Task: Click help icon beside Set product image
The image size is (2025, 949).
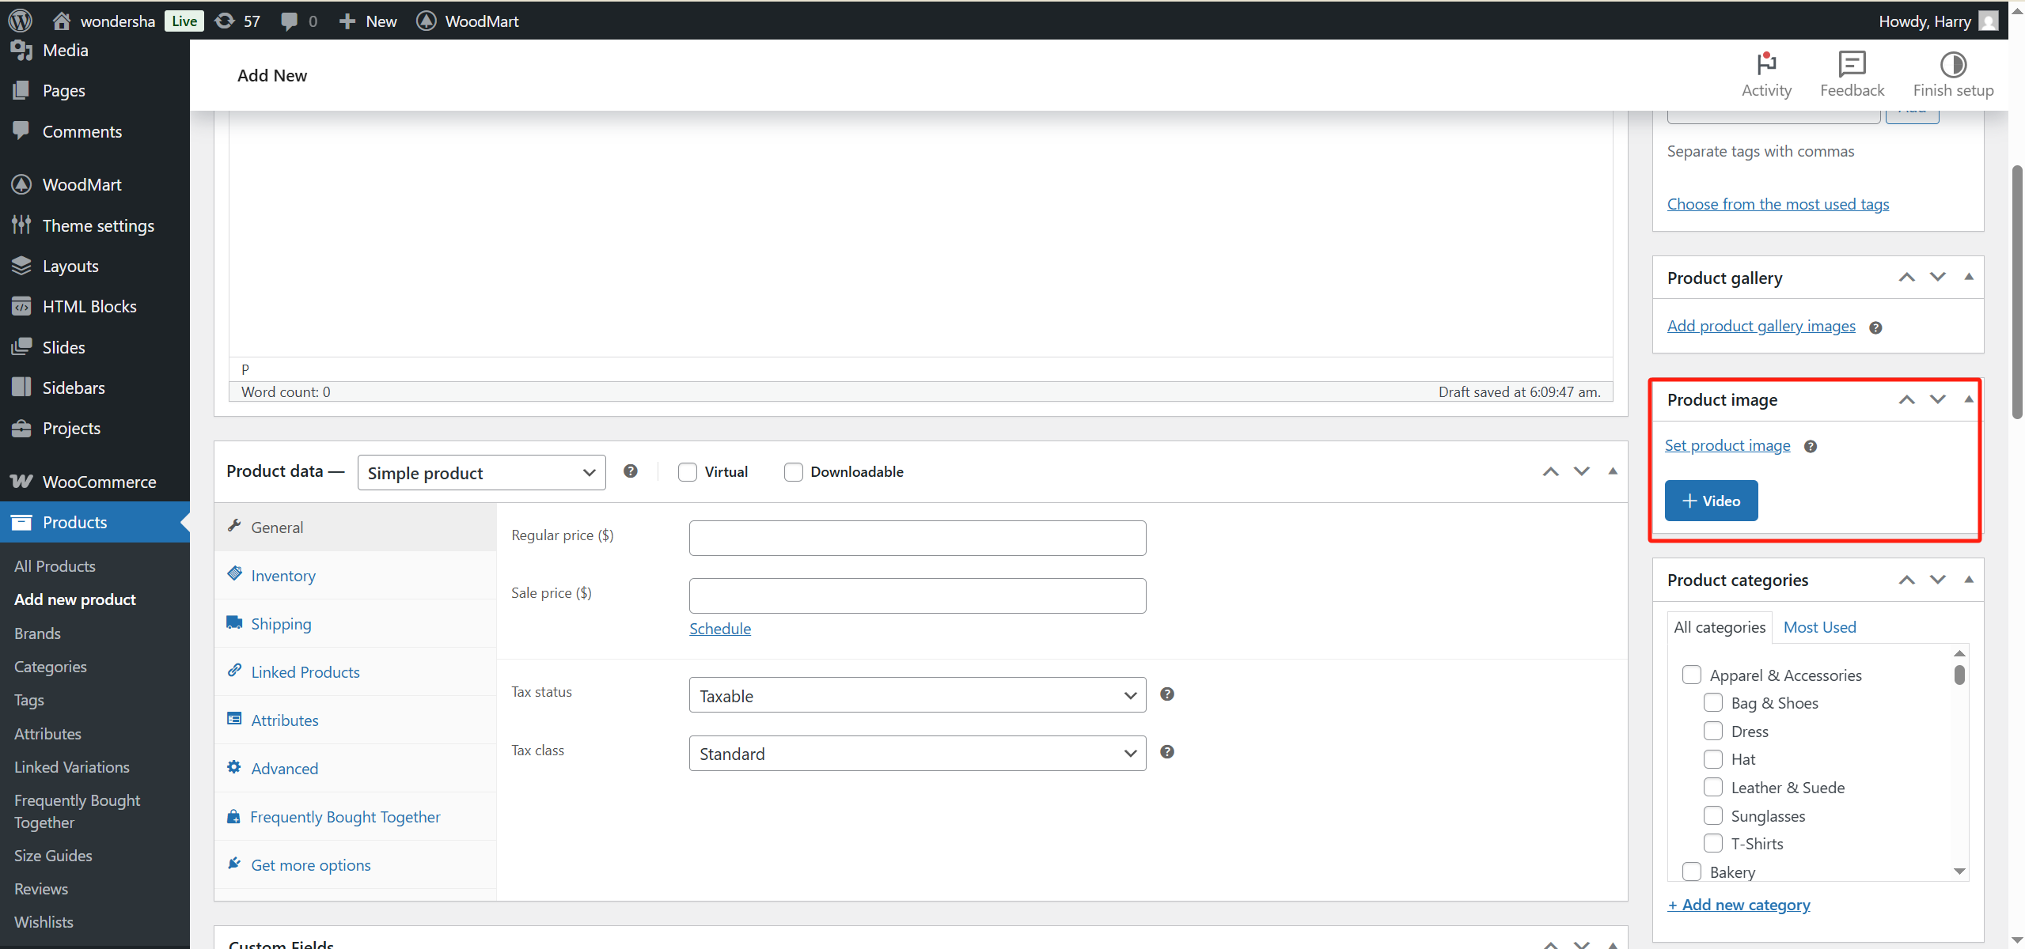Action: point(1810,447)
